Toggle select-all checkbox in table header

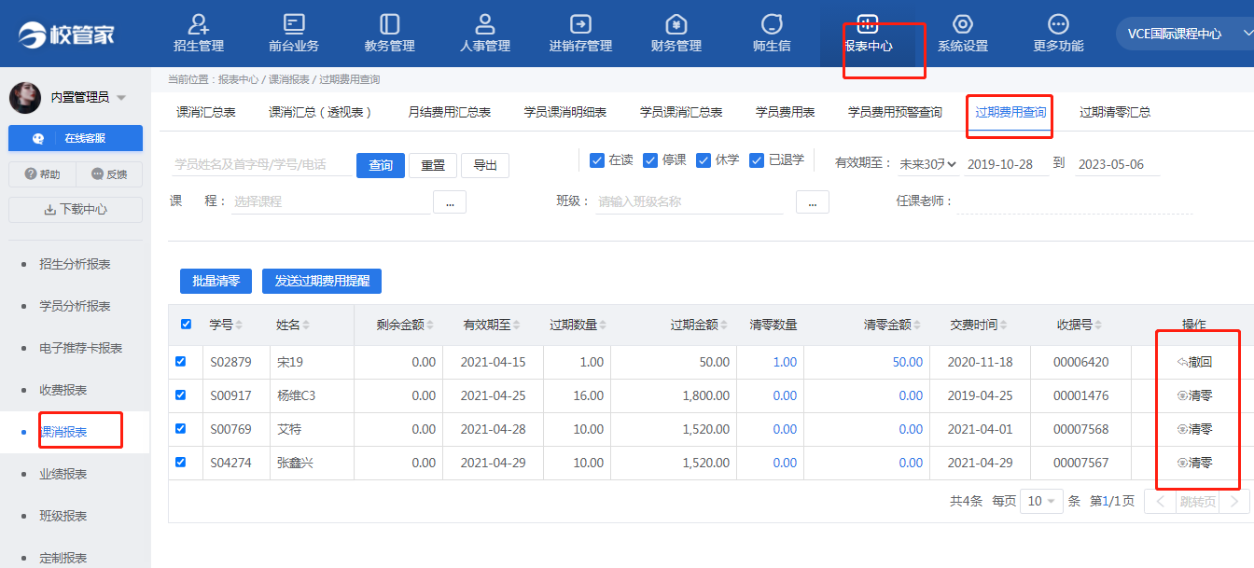(186, 325)
